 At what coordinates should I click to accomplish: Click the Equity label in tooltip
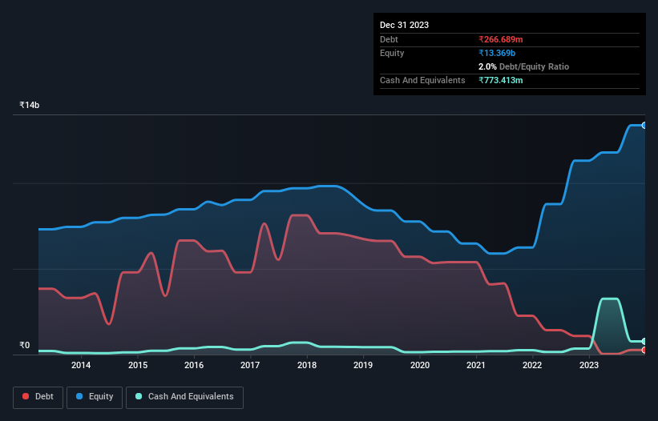pyautogui.click(x=392, y=53)
